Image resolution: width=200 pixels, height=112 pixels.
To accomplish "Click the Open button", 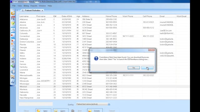I will [61, 111].
